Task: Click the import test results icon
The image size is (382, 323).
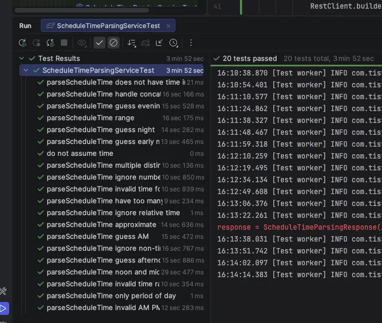Action: (159, 43)
